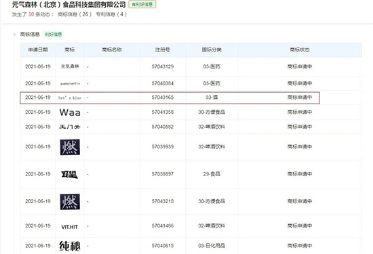Click 商标申请中 status in the let's kiss row

300,98
